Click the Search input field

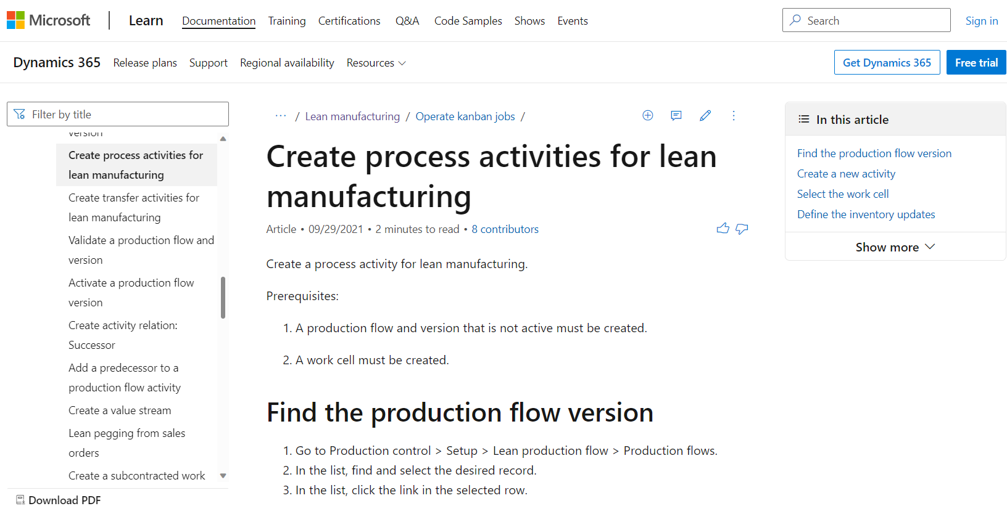866,20
